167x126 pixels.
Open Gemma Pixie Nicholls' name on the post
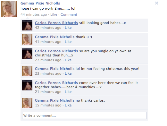point(40,3)
